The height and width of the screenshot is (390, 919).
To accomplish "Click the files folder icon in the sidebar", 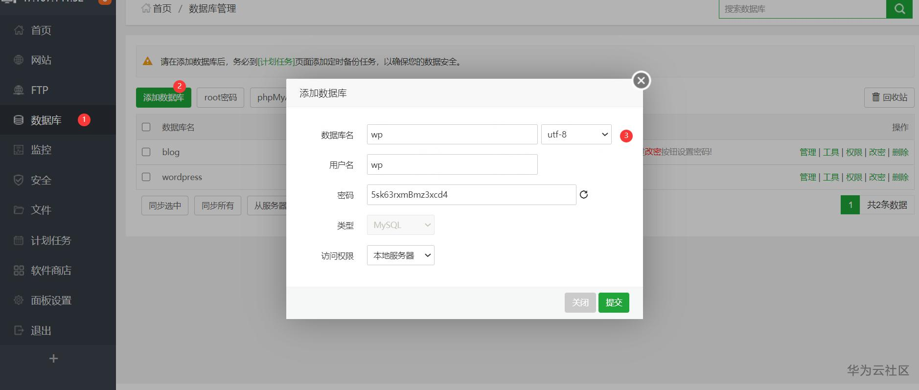I will click(x=19, y=210).
